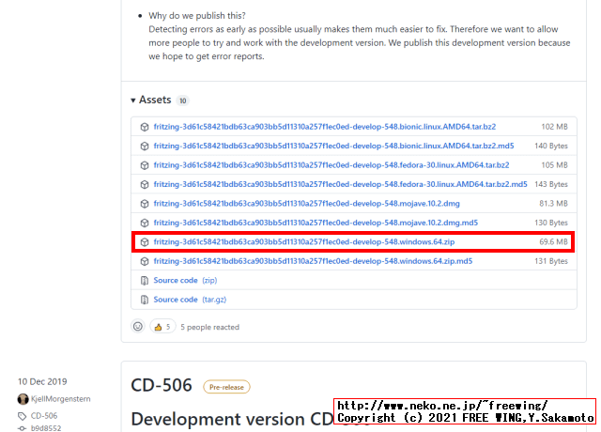
Task: Click KjellMorgenstern's avatar image
Action: click(23, 399)
